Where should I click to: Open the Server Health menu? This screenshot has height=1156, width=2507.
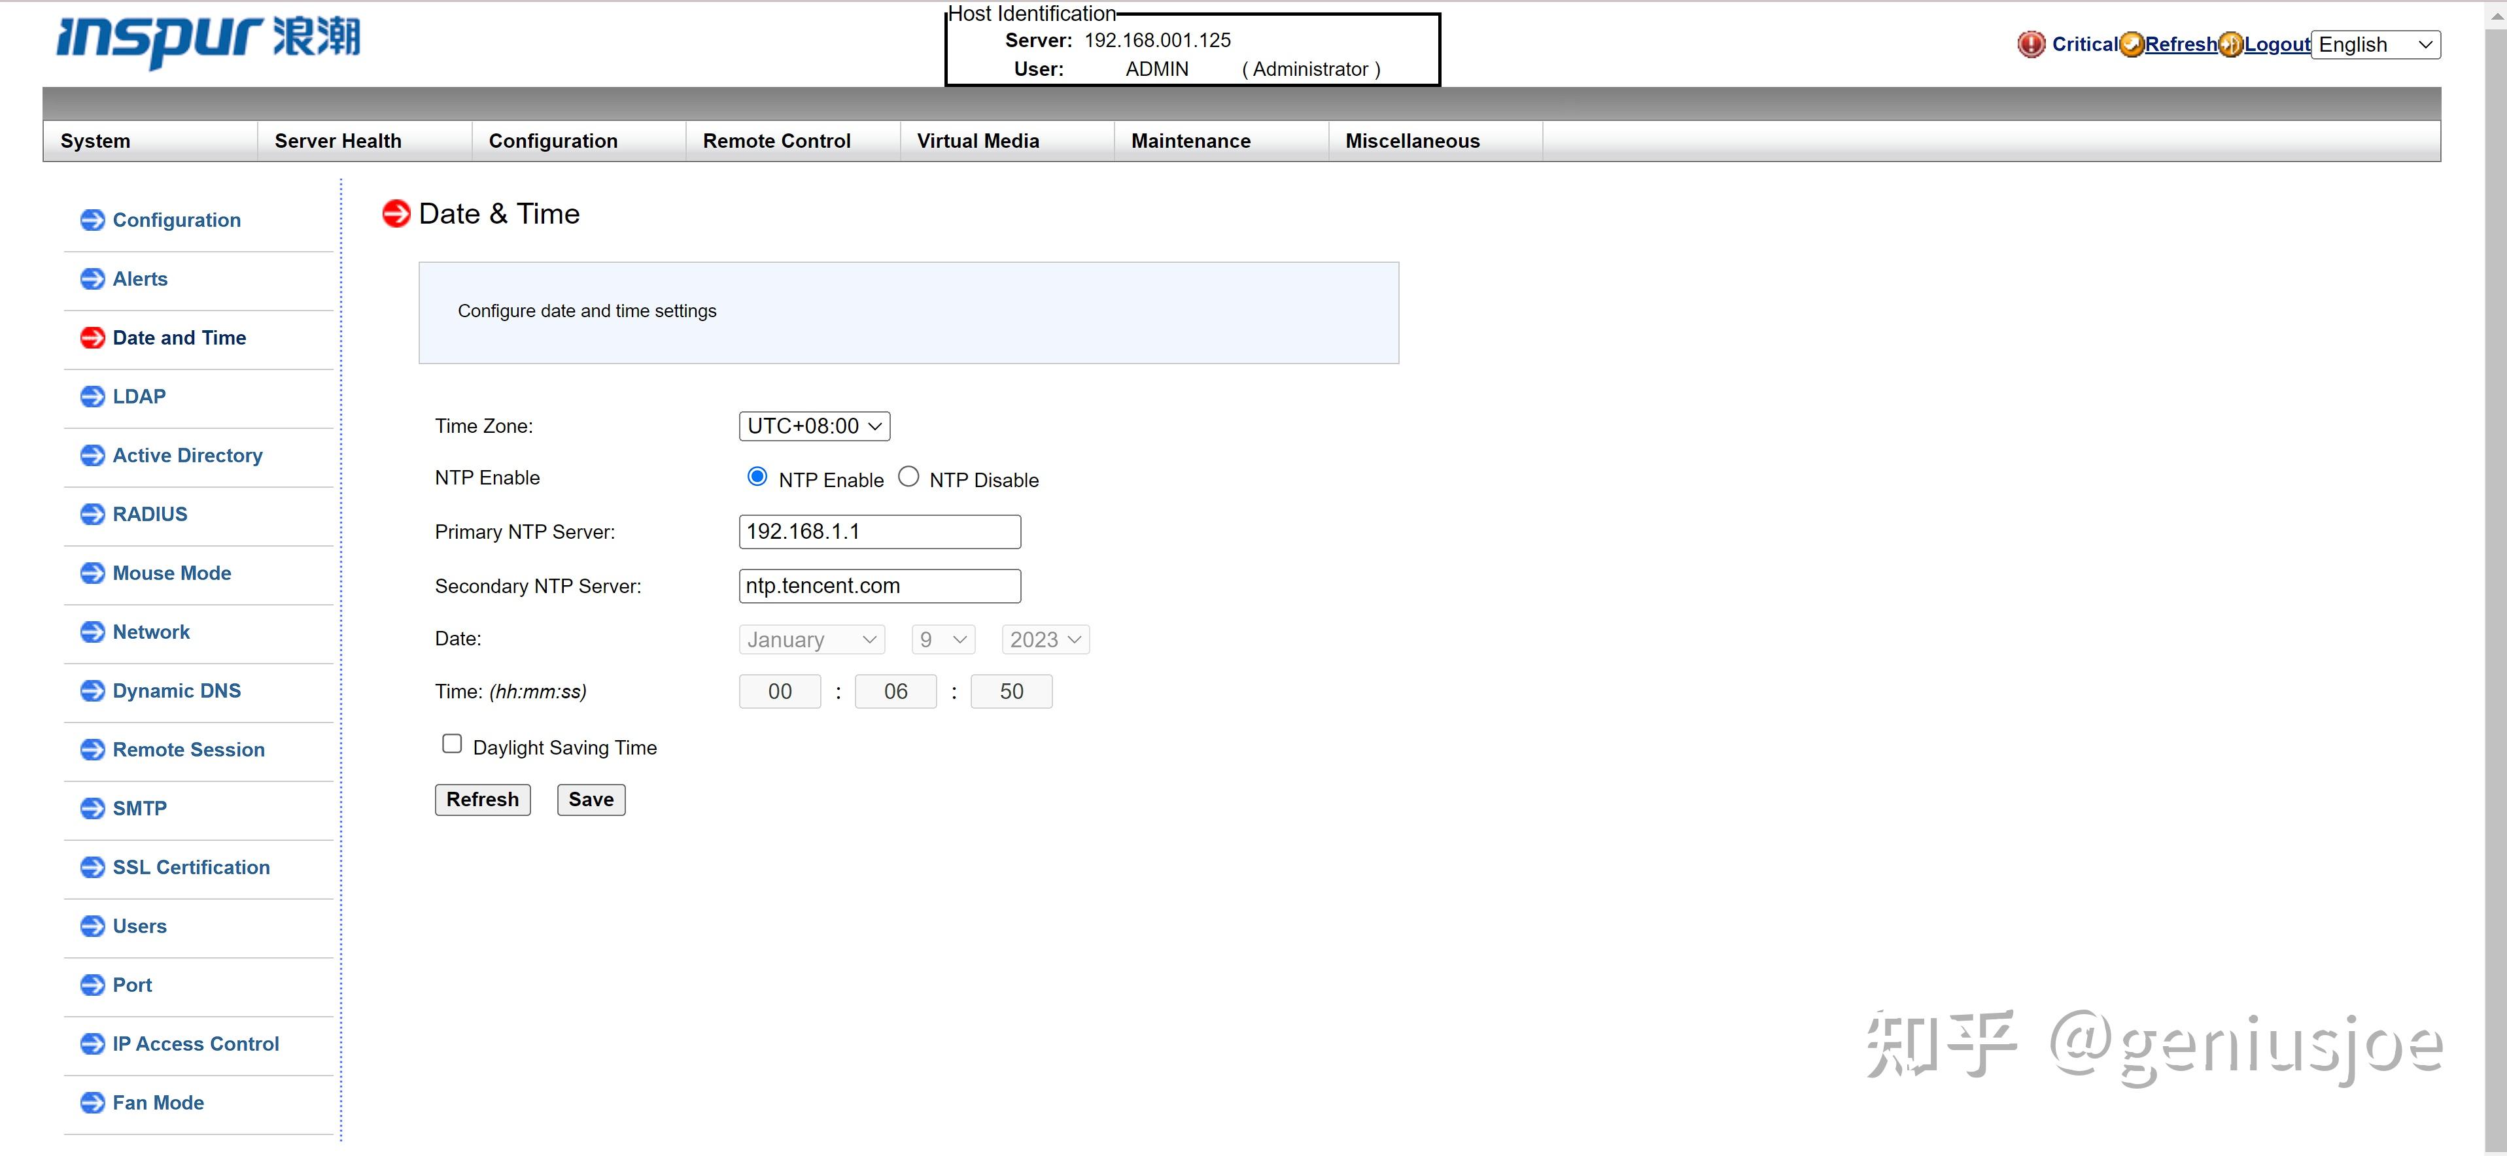[x=337, y=141]
